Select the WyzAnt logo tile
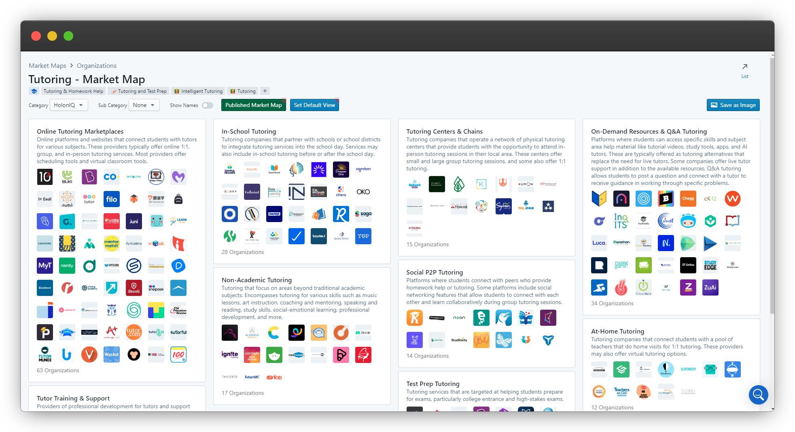This screenshot has height=432, width=795. (x=112, y=354)
